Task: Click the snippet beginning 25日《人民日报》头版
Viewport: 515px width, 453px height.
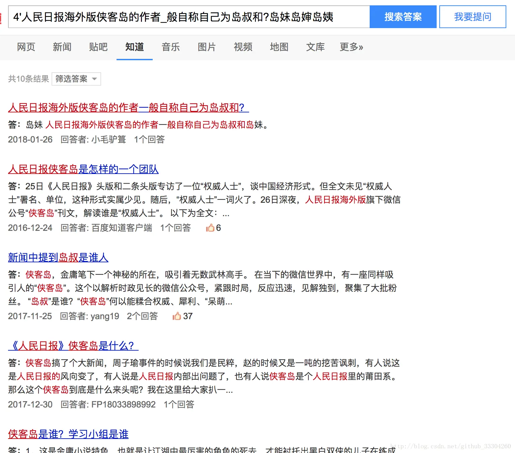Action: (x=204, y=200)
